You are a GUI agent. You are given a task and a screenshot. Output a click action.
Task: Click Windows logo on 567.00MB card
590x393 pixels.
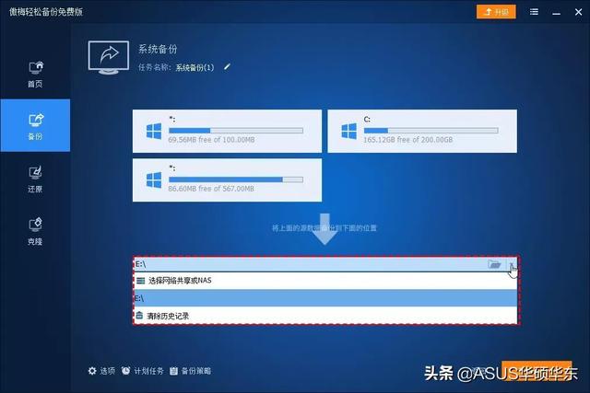pyautogui.click(x=154, y=180)
